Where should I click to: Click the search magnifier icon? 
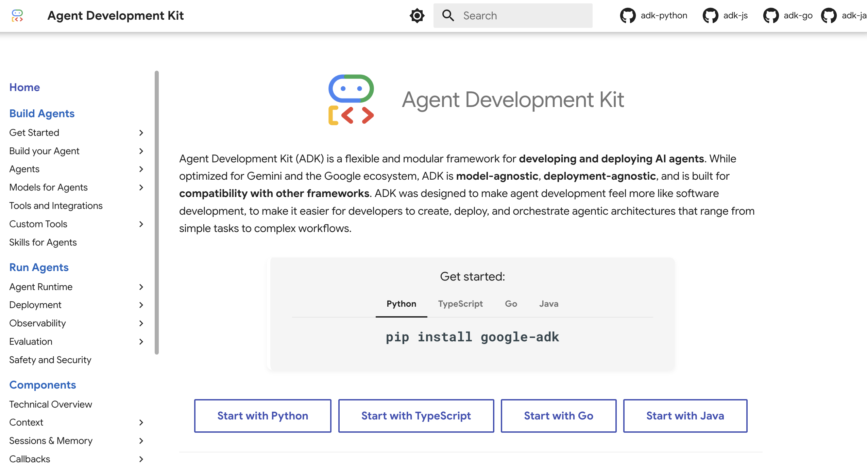(448, 16)
